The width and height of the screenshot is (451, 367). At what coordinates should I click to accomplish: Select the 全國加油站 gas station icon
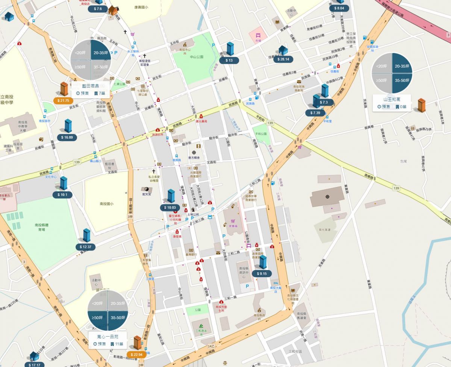[371, 42]
